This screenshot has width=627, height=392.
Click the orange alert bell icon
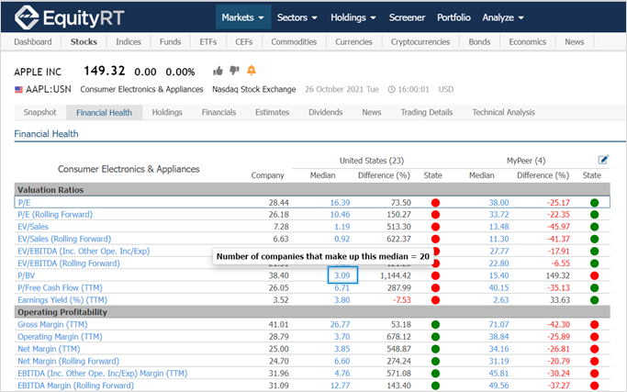click(x=252, y=71)
